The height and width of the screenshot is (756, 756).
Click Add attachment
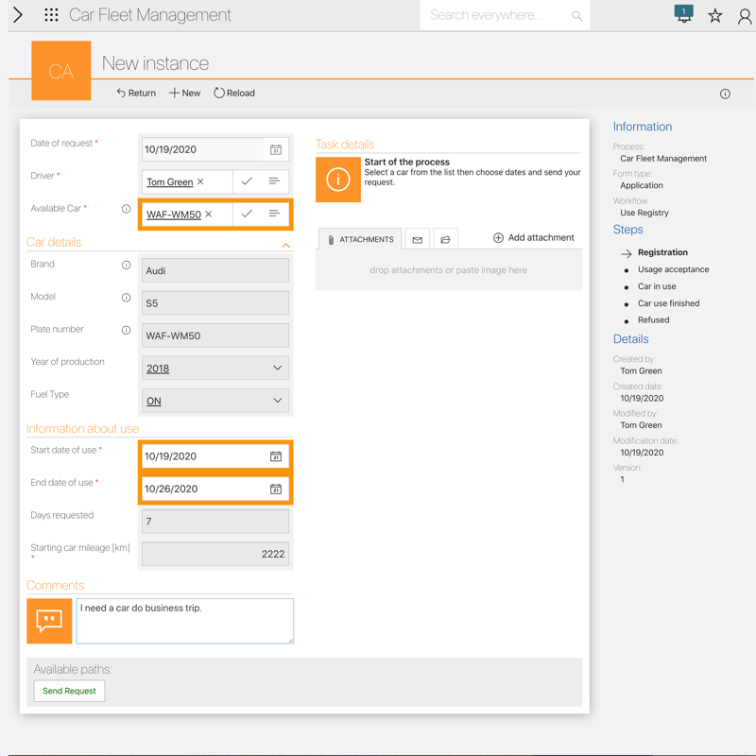[533, 238]
